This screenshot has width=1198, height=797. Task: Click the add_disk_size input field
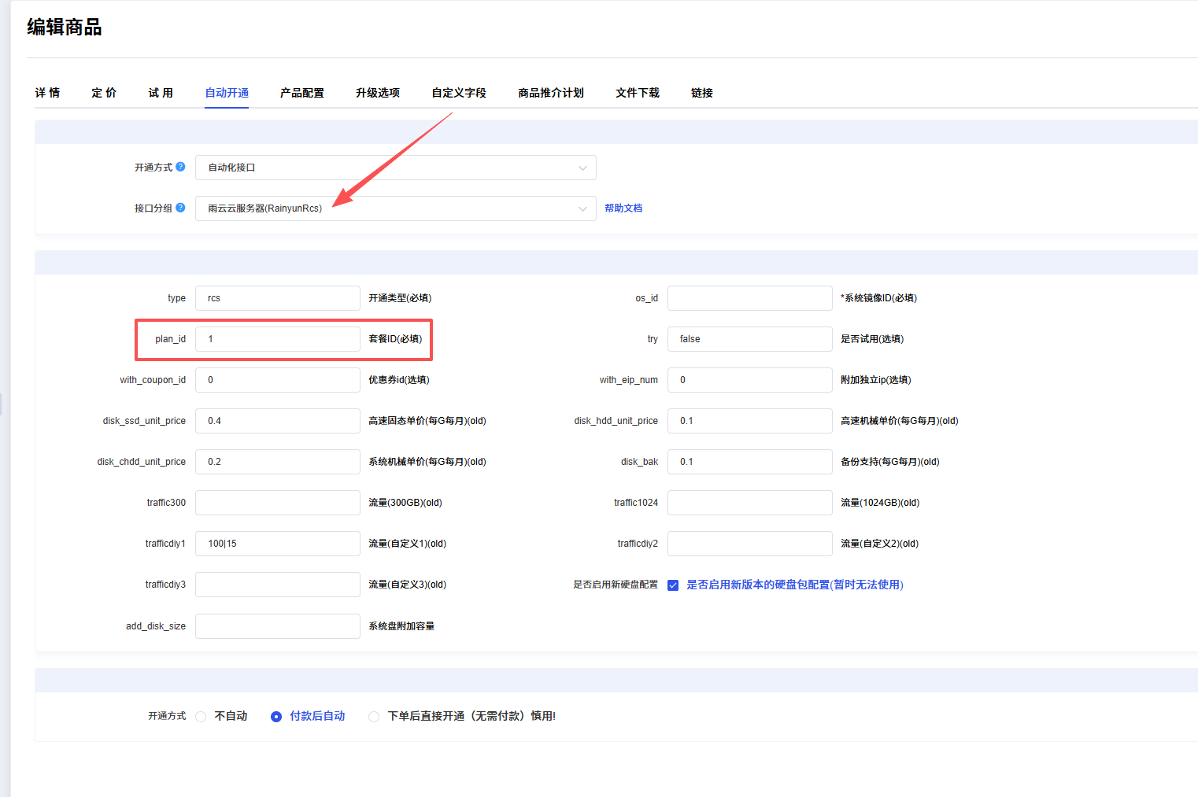[278, 626]
